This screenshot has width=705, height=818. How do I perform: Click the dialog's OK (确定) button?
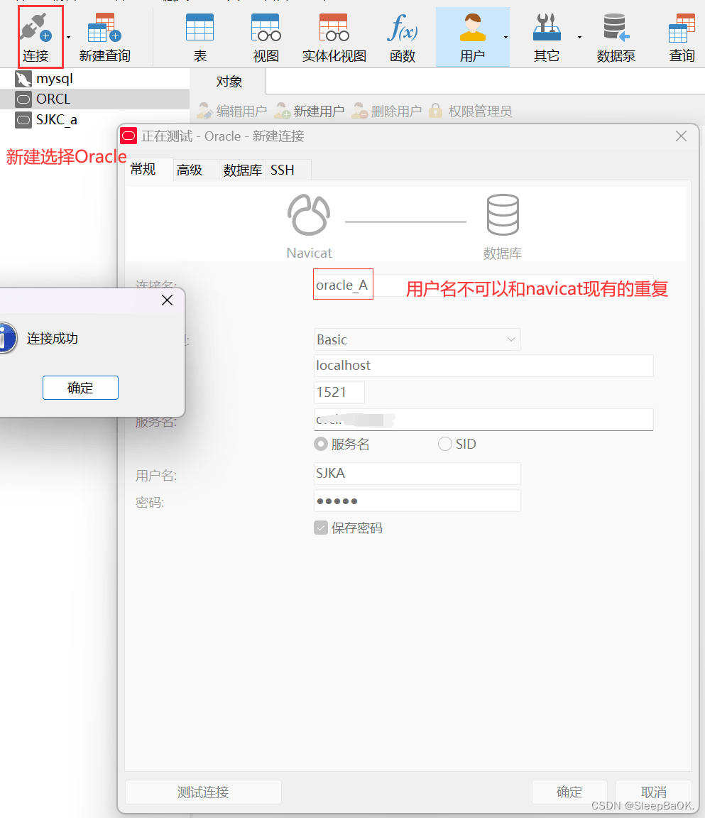tap(569, 792)
